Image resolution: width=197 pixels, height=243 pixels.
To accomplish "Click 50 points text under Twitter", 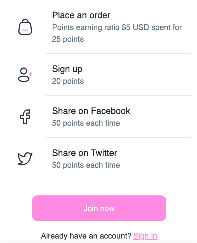I will tap(86, 165).
